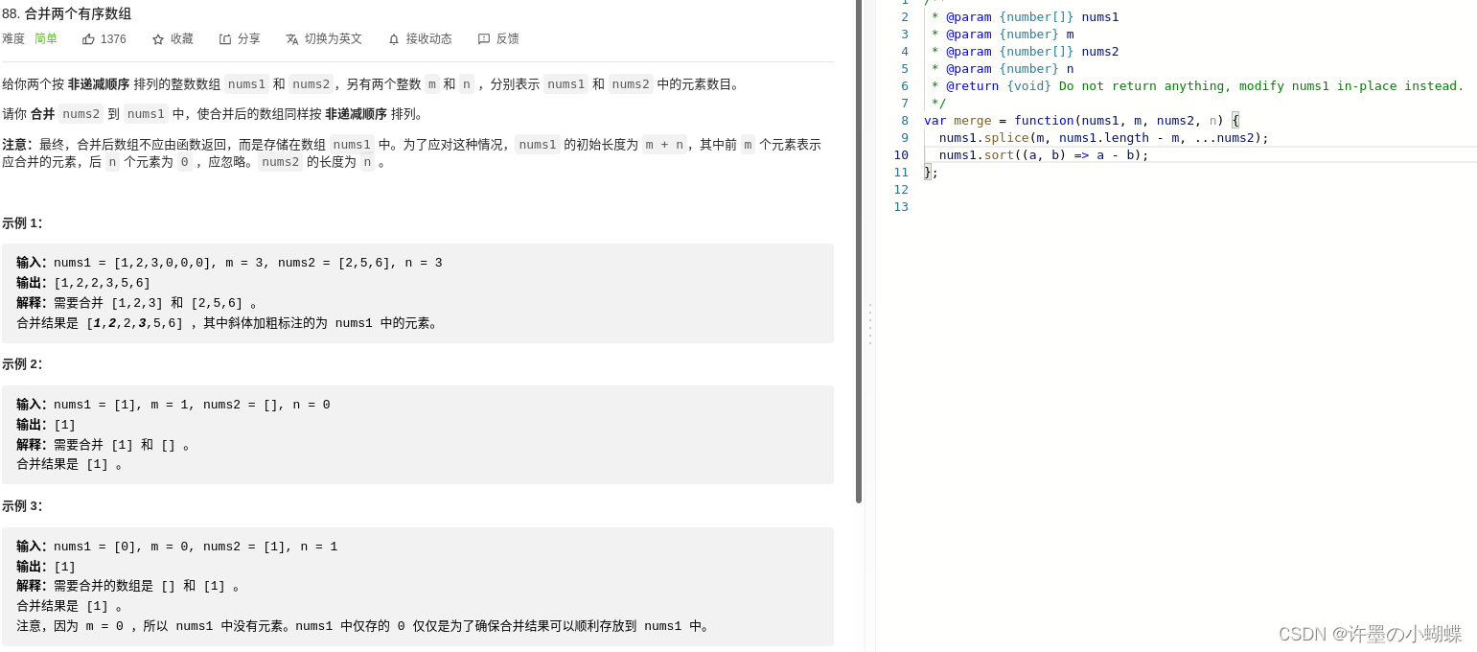Screen dimensions: 1477x652
Task: Click the share icon
Action: [225, 39]
